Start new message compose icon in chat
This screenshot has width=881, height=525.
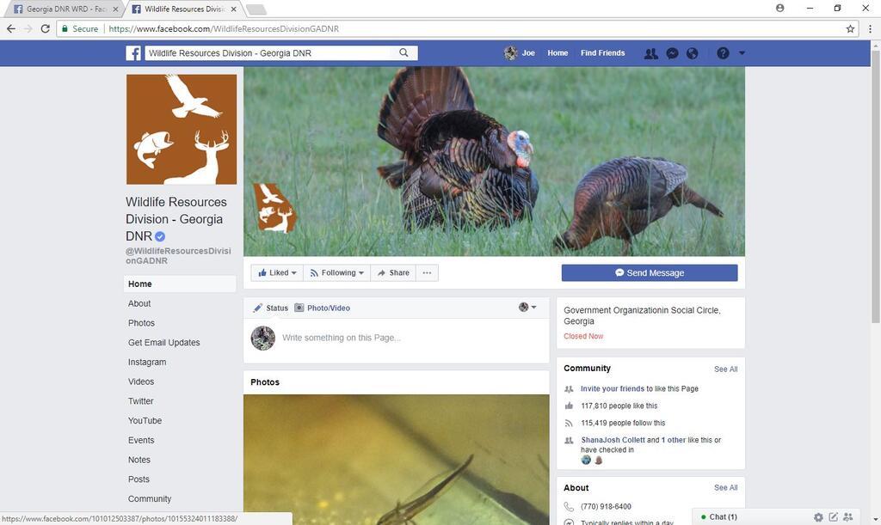[x=833, y=517]
